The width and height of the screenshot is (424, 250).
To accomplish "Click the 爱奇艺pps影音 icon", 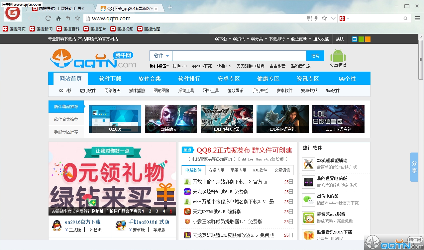I will [308, 218].
